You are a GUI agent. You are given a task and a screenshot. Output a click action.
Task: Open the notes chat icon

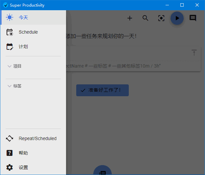tap(193, 18)
